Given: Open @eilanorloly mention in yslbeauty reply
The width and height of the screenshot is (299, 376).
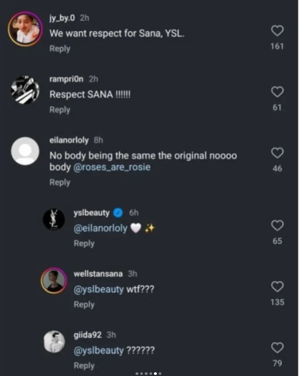Looking at the screenshot, I should coord(101,229).
